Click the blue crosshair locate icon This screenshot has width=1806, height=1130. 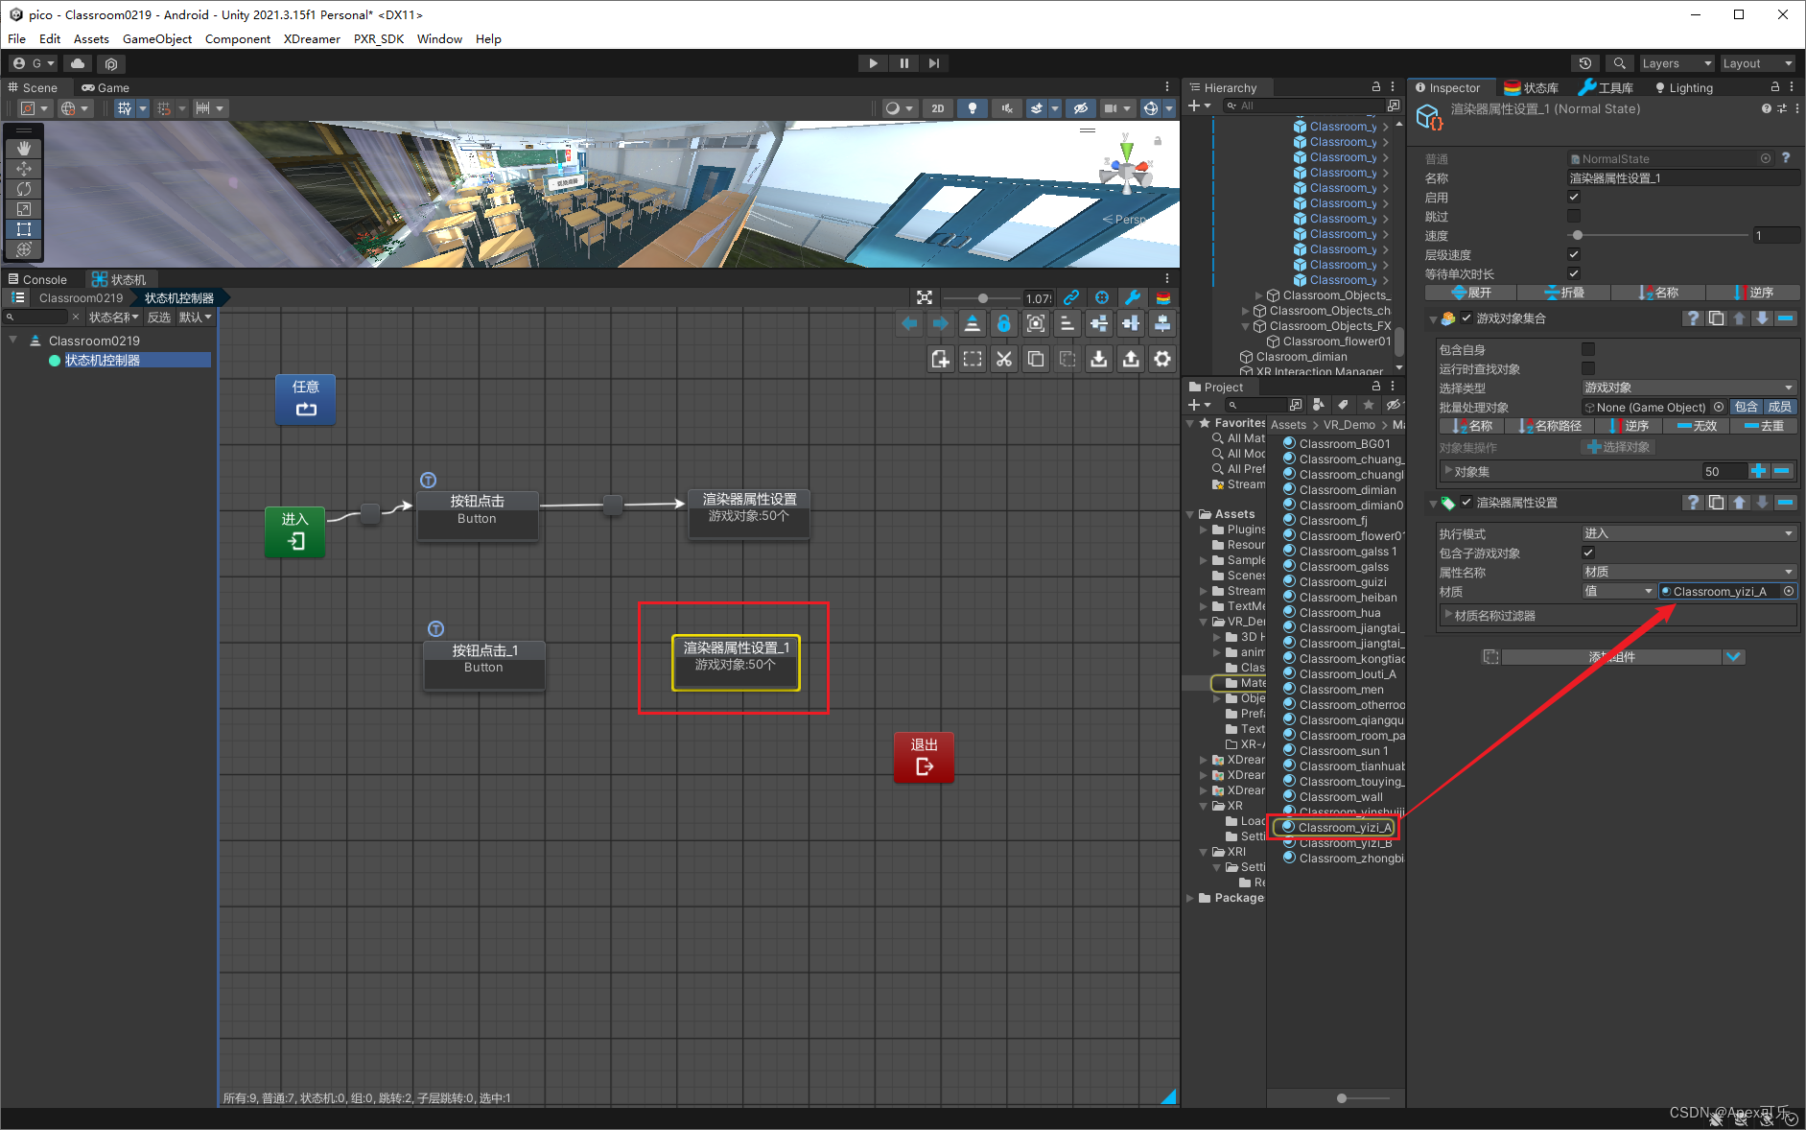pyautogui.click(x=1102, y=298)
